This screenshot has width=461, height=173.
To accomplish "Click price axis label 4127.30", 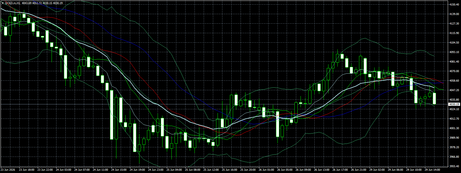I will 454,24.
